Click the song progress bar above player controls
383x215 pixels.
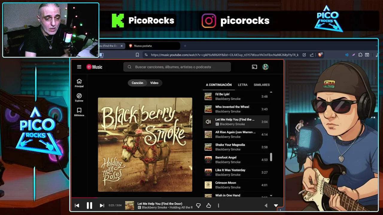(177, 197)
